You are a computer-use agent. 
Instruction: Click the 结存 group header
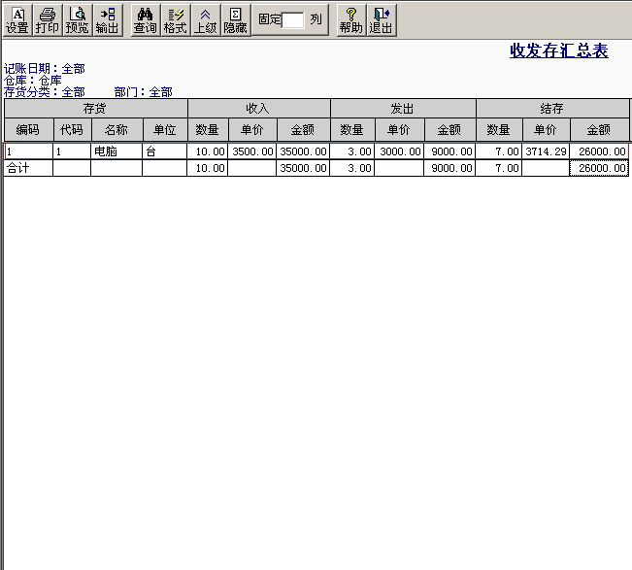point(551,109)
